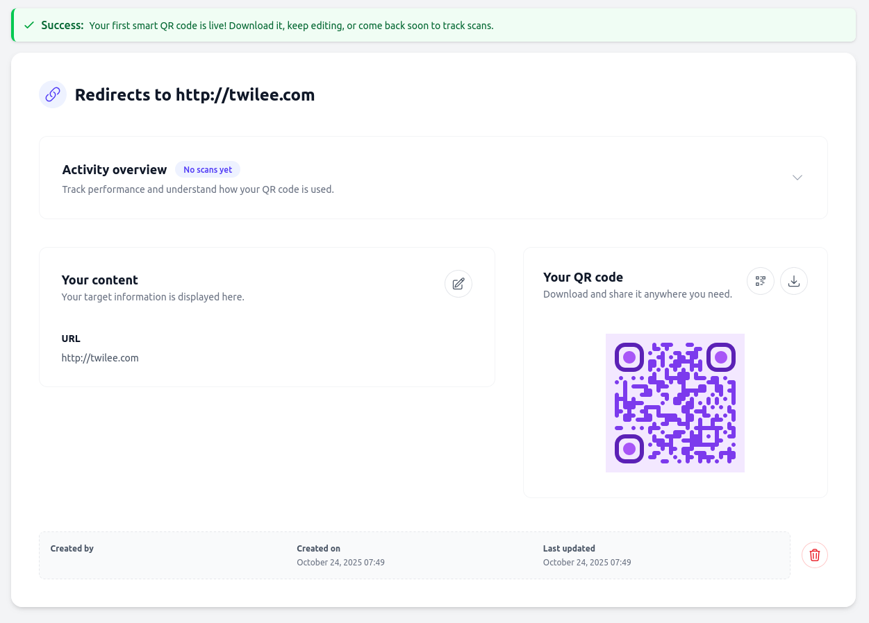Click the chain link icon beside the heading
This screenshot has height=623, width=869.
[x=52, y=94]
